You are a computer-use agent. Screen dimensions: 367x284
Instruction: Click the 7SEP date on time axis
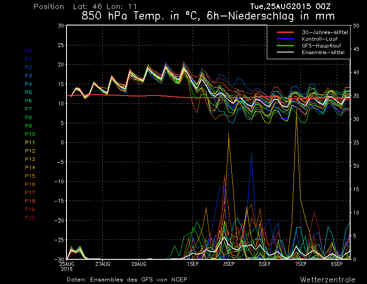pos(301,263)
